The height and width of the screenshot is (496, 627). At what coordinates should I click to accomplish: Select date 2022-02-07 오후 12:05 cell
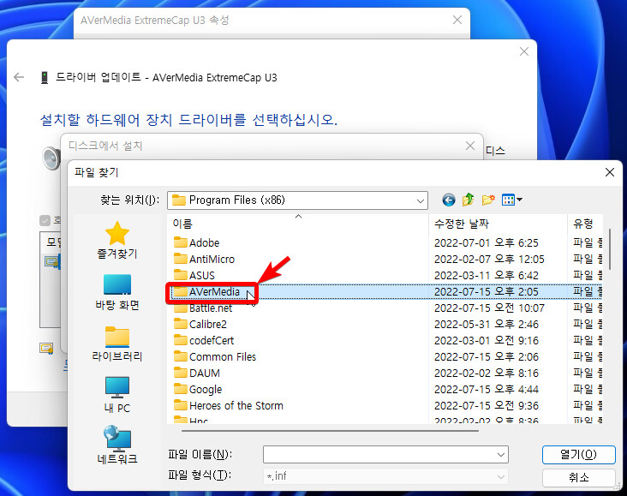point(489,260)
